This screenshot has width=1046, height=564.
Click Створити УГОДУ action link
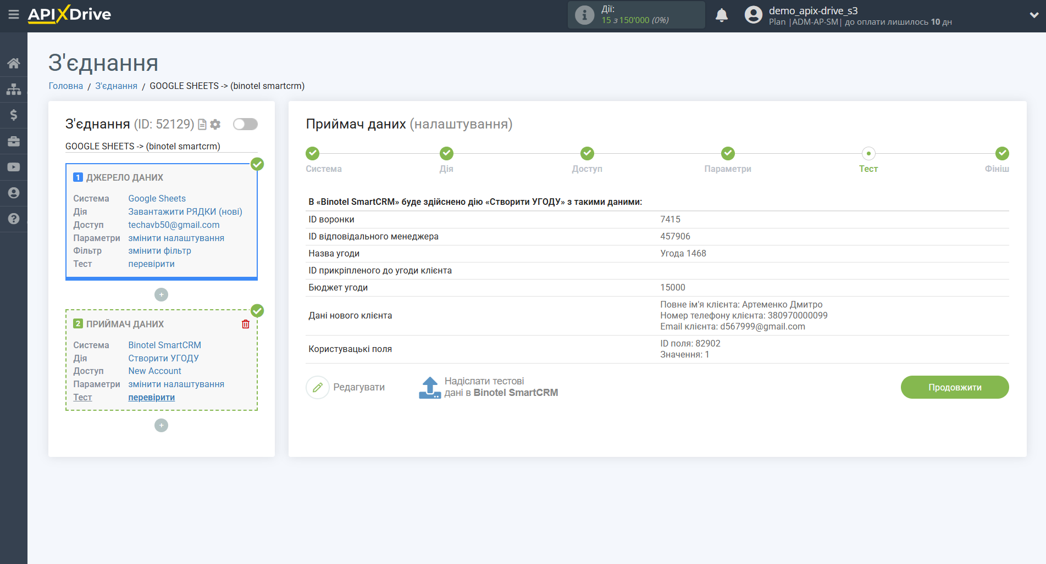pyautogui.click(x=163, y=358)
